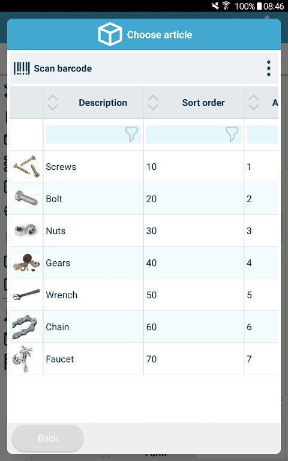Toggle sort arrows for Description column
Image resolution: width=288 pixels, height=461 pixels.
pos(53,103)
